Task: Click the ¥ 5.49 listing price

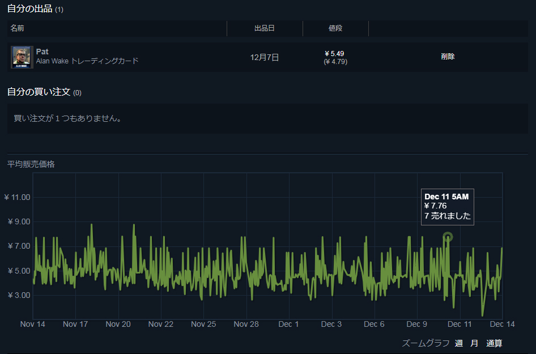Action: (x=334, y=54)
